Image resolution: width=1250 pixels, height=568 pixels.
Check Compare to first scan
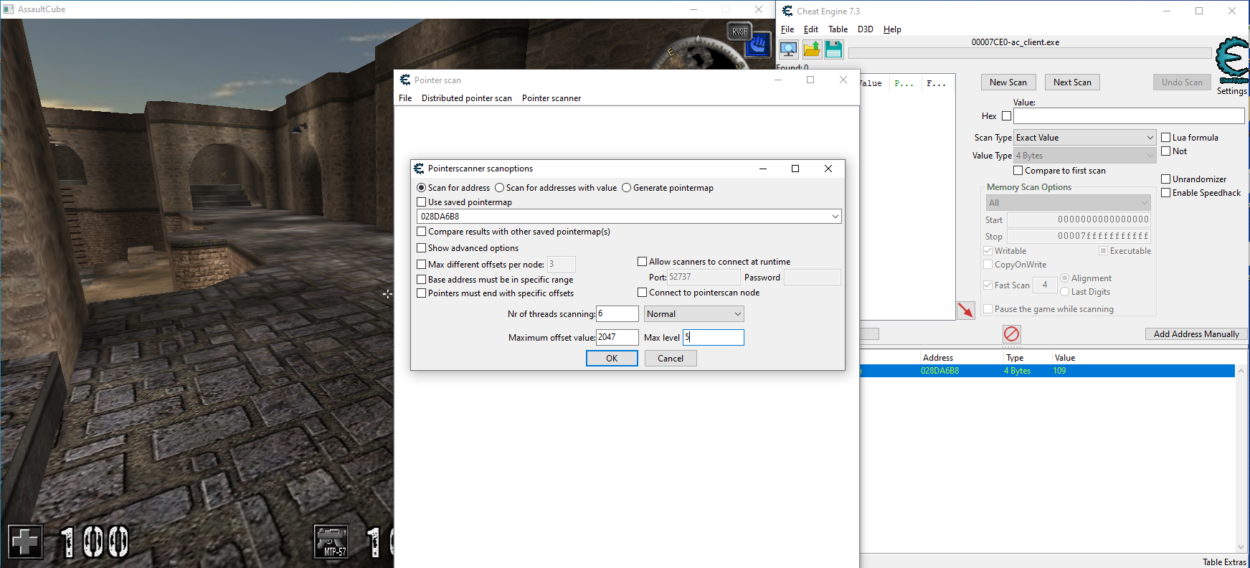tap(1018, 171)
